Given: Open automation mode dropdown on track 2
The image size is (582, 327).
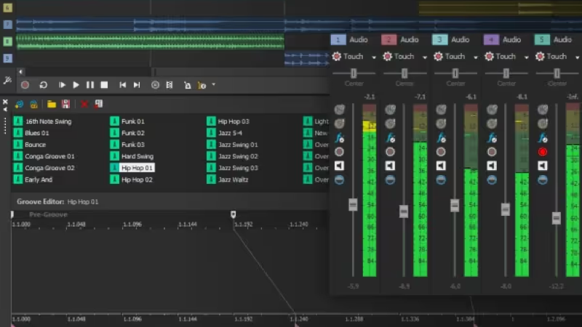Looking at the screenshot, I should 425,57.
